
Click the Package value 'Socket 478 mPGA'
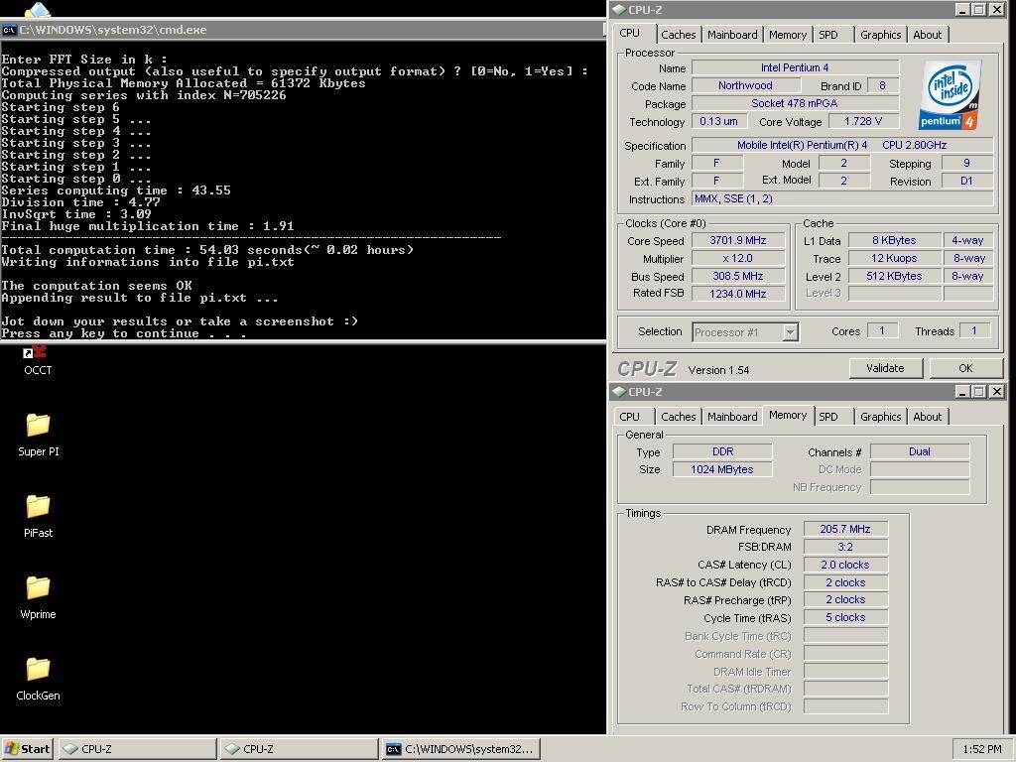795,103
